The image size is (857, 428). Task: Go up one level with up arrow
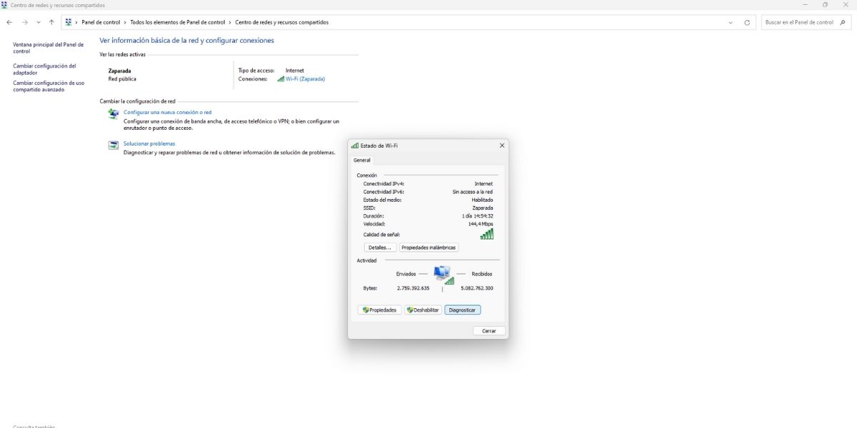point(51,22)
